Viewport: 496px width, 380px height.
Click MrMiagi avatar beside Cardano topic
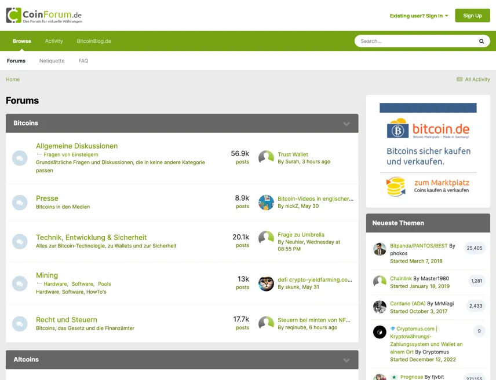pos(380,307)
